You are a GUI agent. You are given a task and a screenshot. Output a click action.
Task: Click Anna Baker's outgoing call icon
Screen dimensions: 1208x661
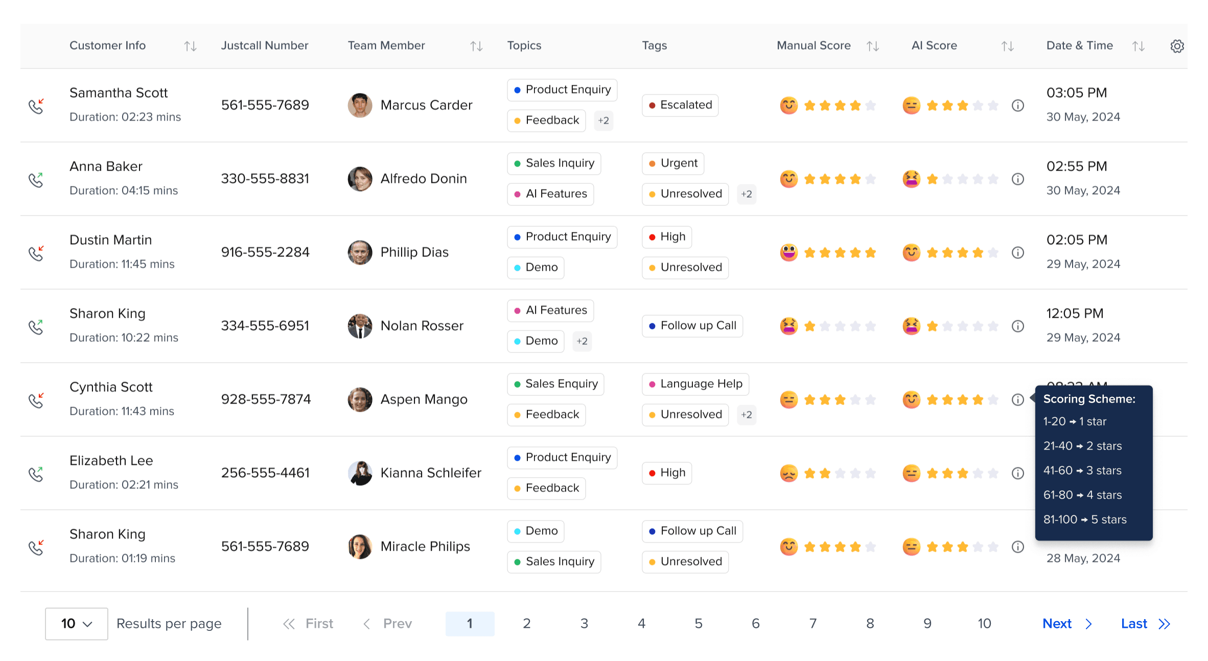(36, 179)
